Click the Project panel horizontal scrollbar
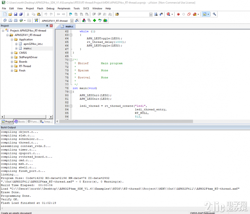 [x=25, y=117]
